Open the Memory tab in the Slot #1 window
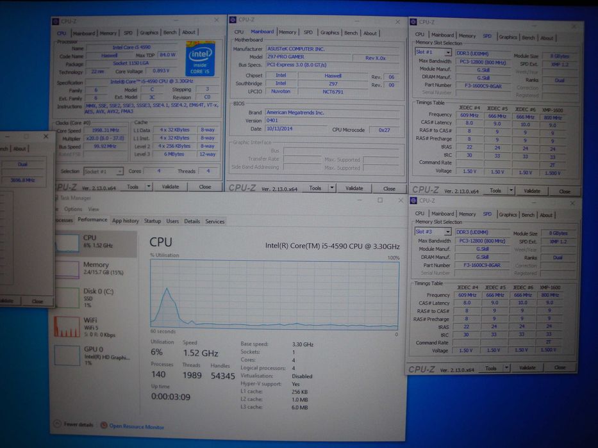The image size is (598, 448). (x=467, y=36)
